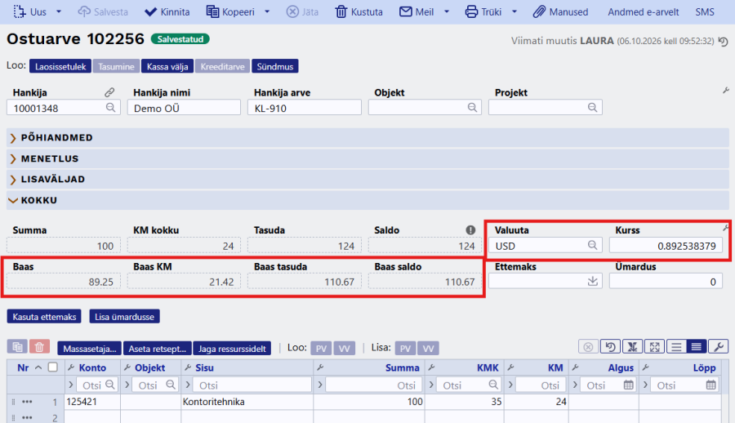Create Laosissetulek from the invoice

click(x=60, y=67)
